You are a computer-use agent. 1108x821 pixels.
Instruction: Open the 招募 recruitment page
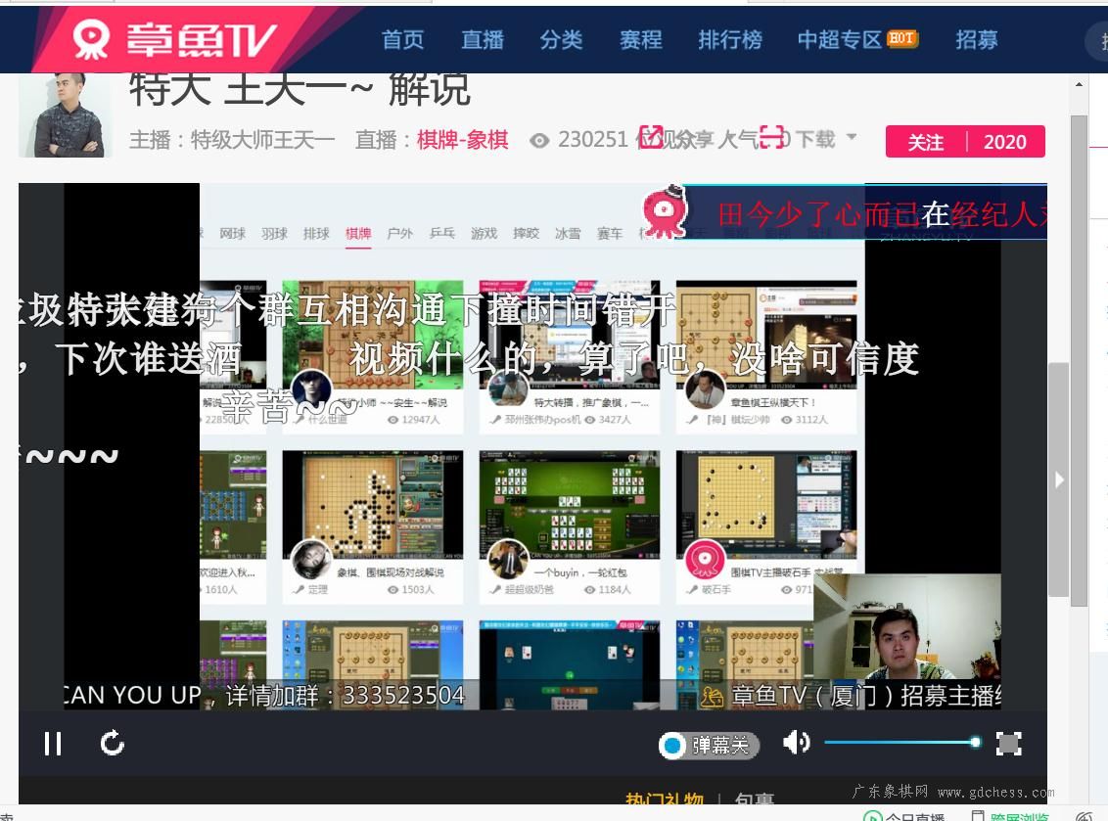[977, 39]
